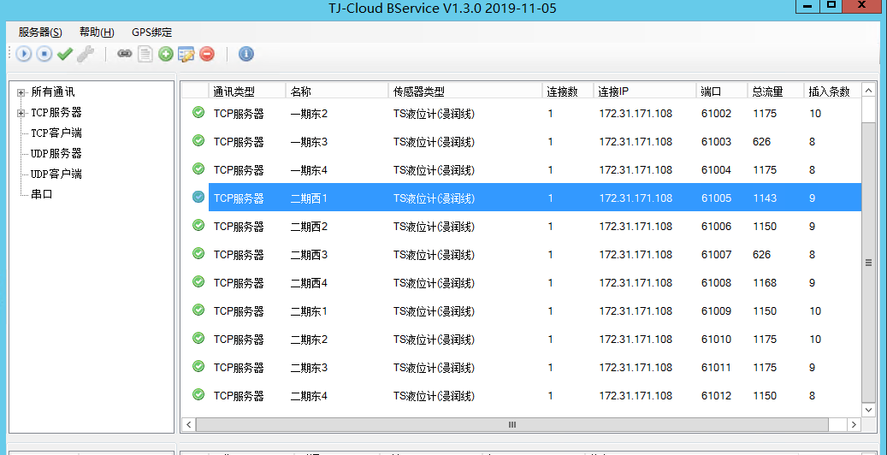Click the stop service toolbar icon

(44, 54)
